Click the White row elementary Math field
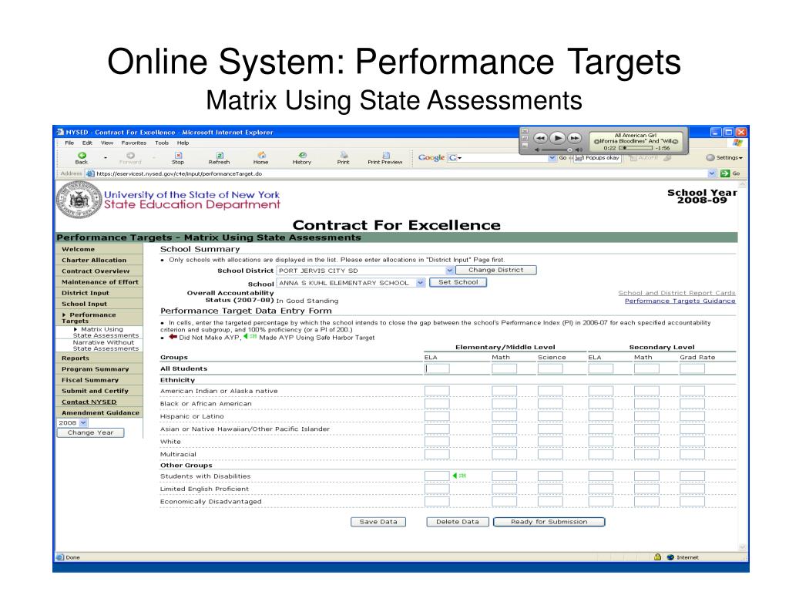This screenshot has width=789, height=592. click(x=504, y=442)
